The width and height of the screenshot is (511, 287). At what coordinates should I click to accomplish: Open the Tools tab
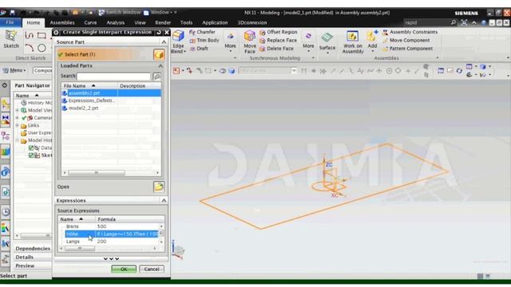(186, 22)
